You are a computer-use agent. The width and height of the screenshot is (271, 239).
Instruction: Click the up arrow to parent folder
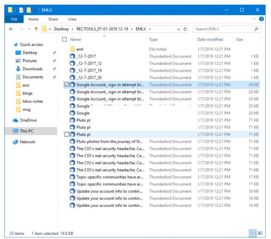(x=36, y=29)
